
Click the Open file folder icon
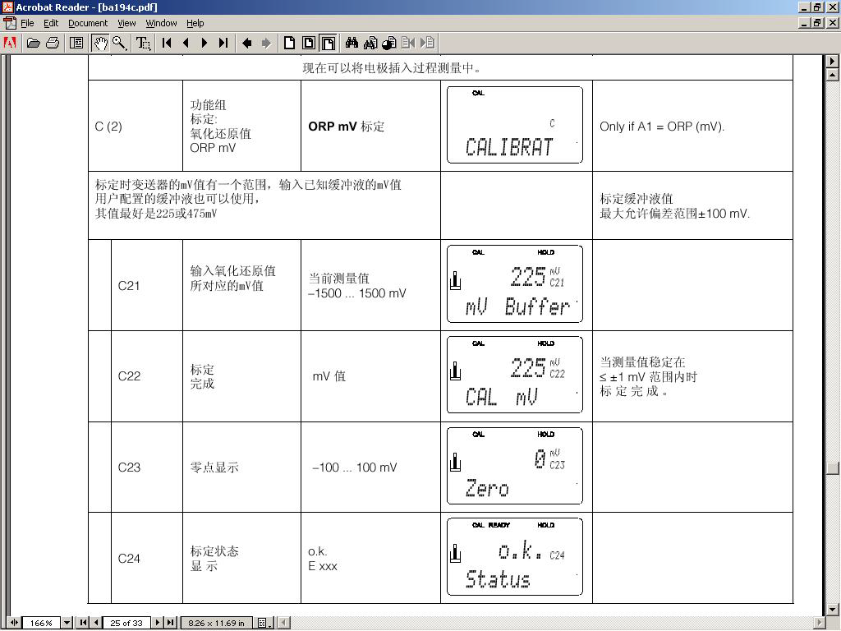34,43
